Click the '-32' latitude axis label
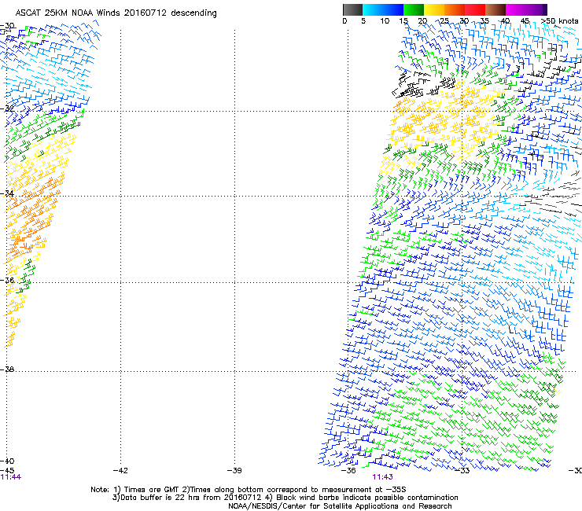 [7, 108]
